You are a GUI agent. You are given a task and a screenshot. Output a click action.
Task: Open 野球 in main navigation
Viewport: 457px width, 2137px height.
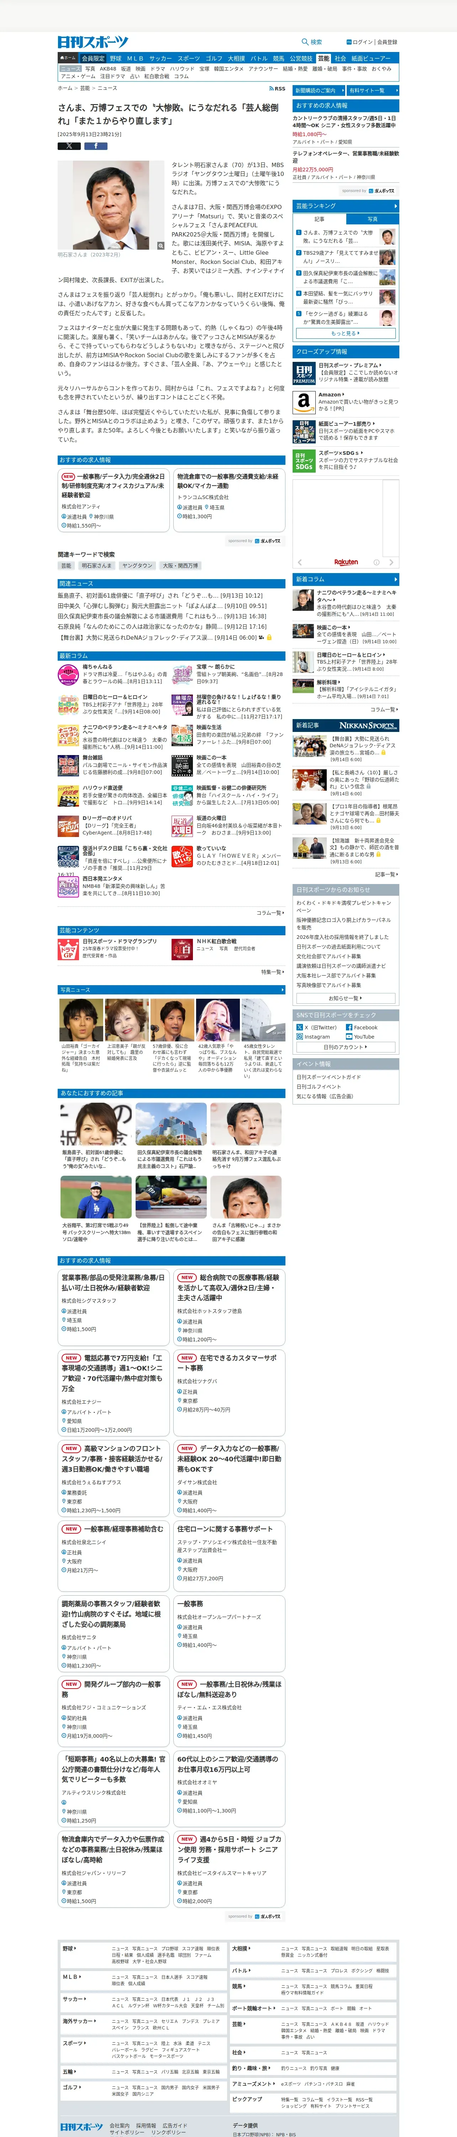tap(115, 59)
